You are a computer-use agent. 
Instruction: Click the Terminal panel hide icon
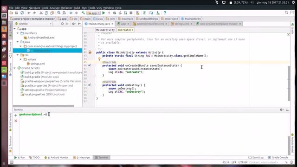pyautogui.click(x=287, y=109)
